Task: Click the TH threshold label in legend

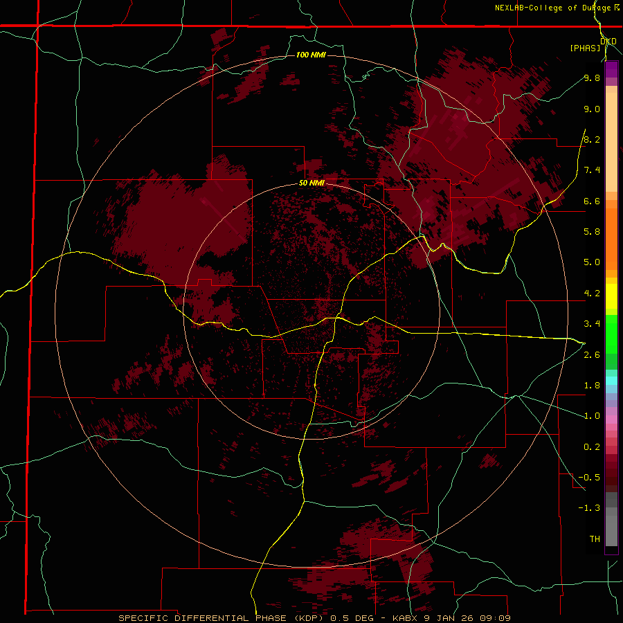Action: [595, 539]
